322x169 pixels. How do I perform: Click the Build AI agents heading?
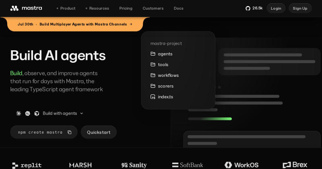58,56
